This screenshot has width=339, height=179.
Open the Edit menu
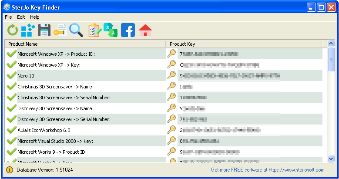click(x=21, y=17)
